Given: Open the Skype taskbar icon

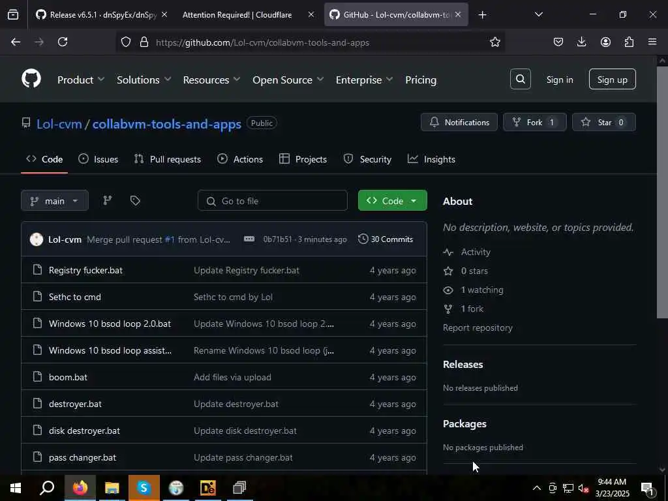Looking at the screenshot, I should pyautogui.click(x=144, y=488).
